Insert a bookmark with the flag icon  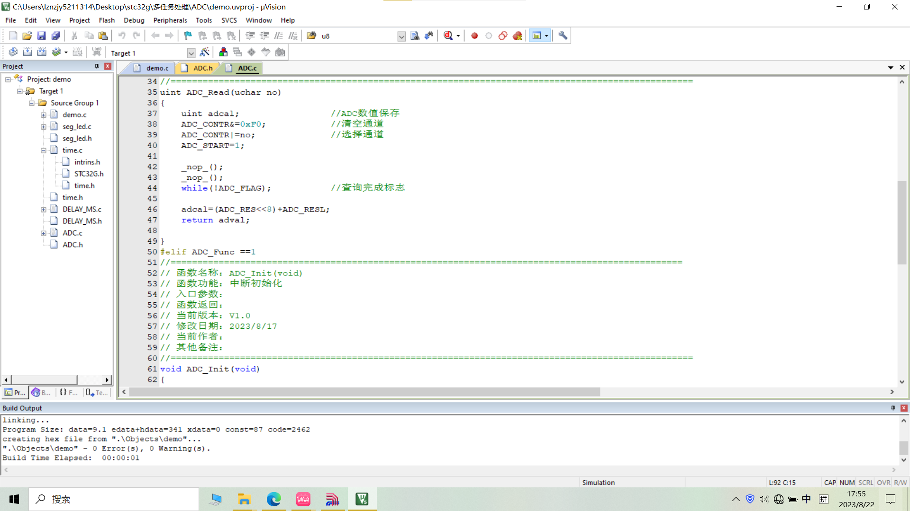pos(188,35)
